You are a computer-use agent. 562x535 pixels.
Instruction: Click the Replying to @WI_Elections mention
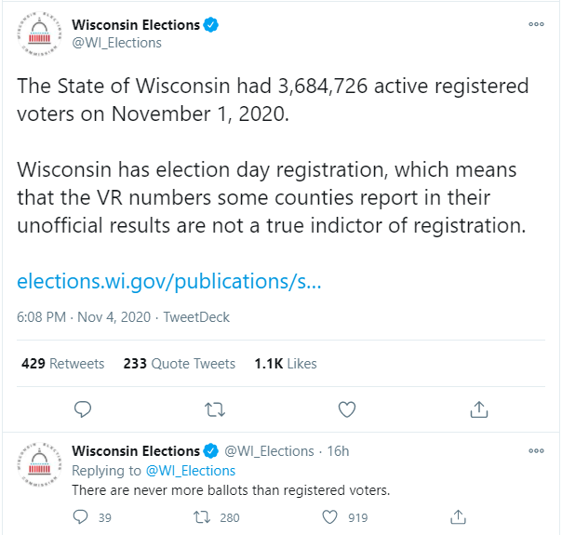pyautogui.click(x=191, y=471)
